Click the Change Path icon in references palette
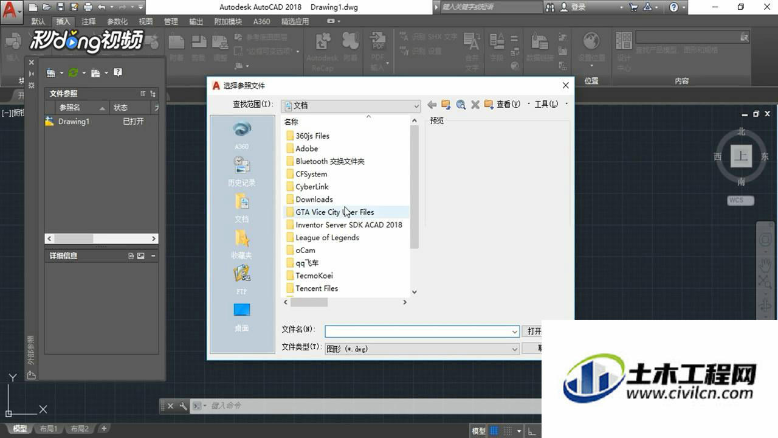 click(95, 73)
